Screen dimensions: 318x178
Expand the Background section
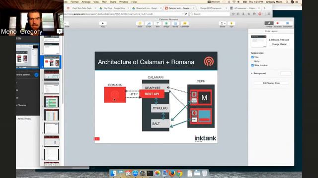pos(252,73)
